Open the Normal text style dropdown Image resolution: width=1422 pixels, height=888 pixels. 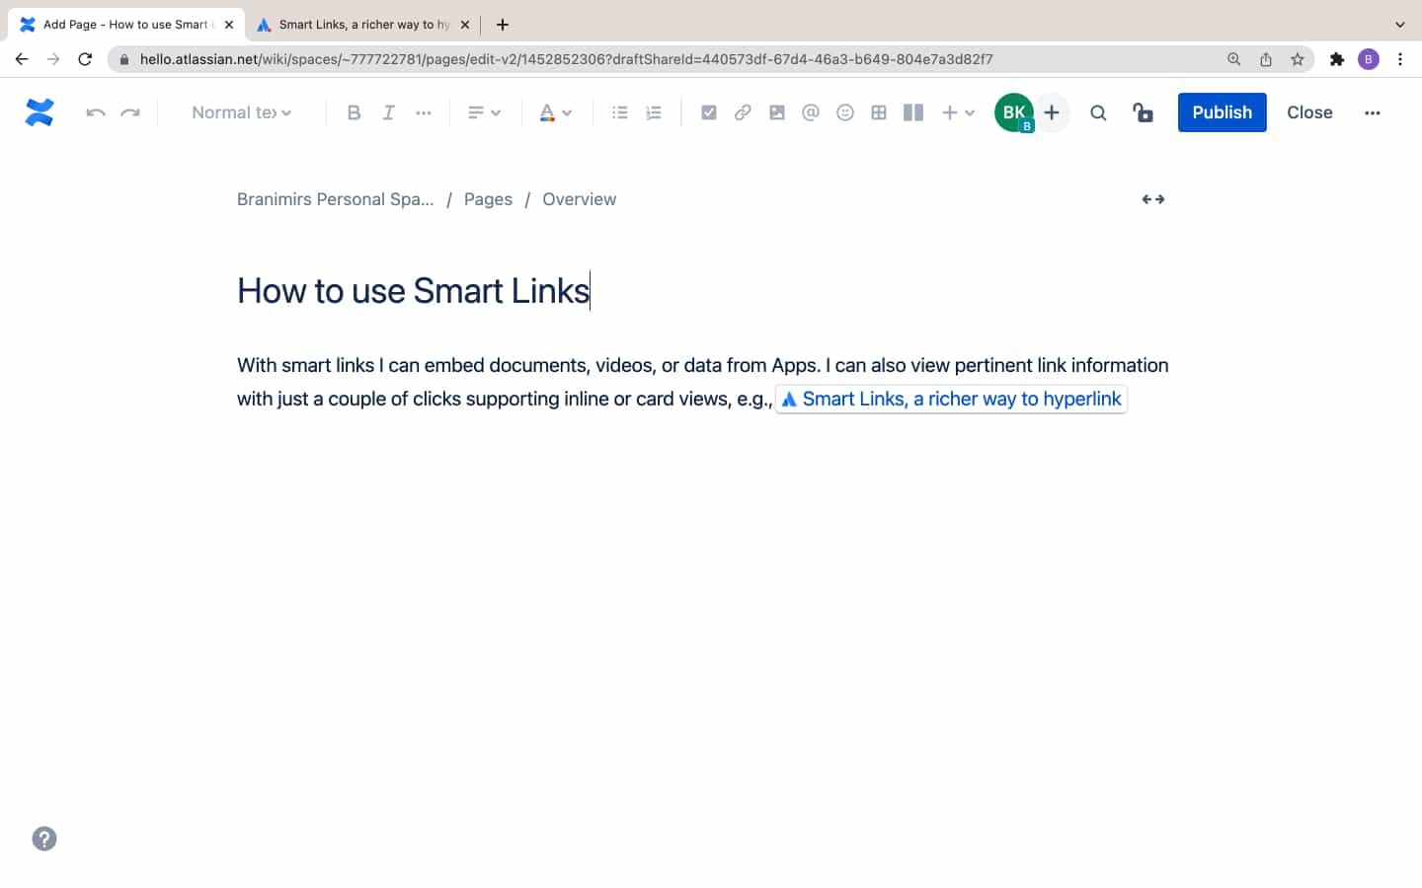[x=241, y=112]
